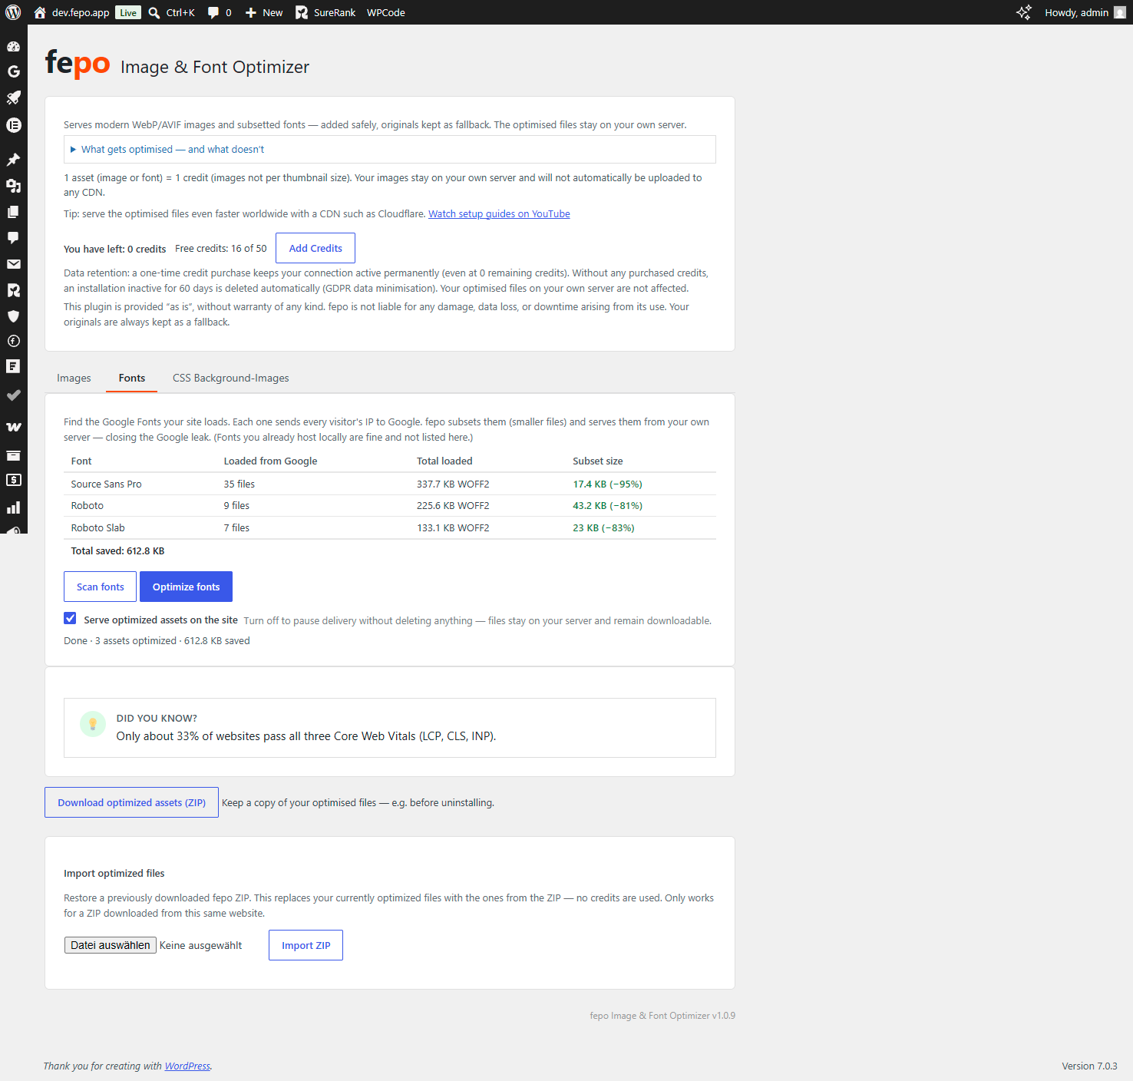Click the Version 7.0.3 footer text
This screenshot has height=1081, width=1133.
point(1089,1066)
